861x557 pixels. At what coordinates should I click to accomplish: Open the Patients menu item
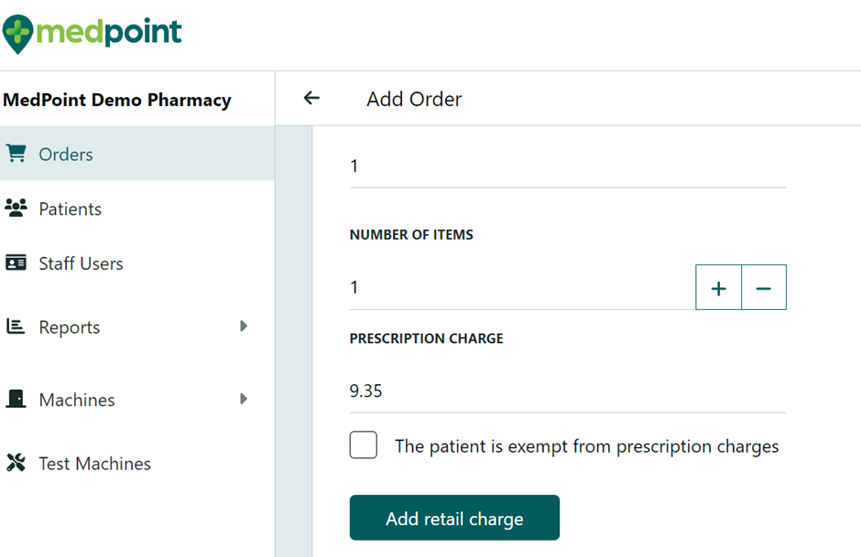[x=70, y=209]
